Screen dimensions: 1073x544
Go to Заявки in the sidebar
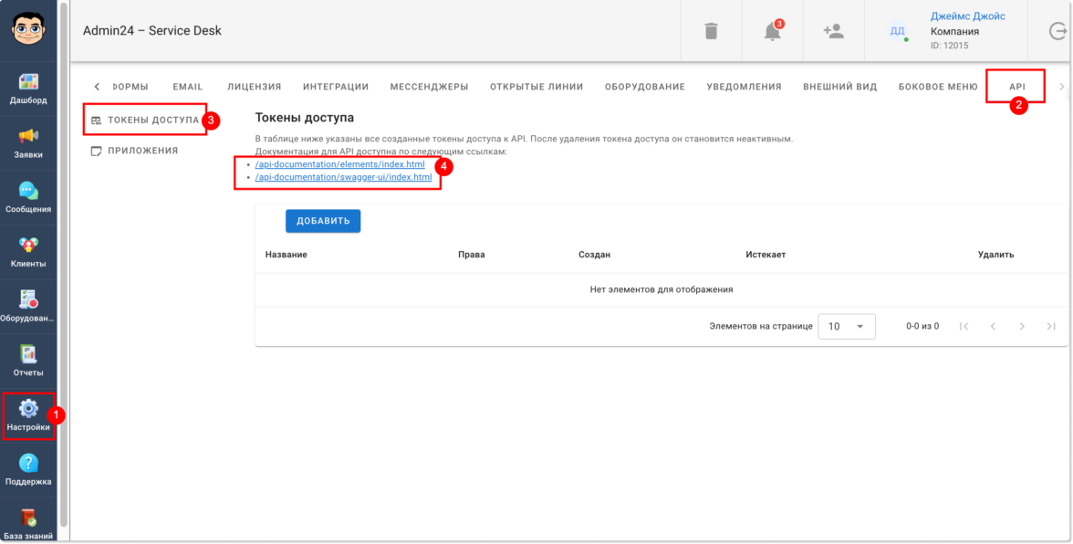28,137
